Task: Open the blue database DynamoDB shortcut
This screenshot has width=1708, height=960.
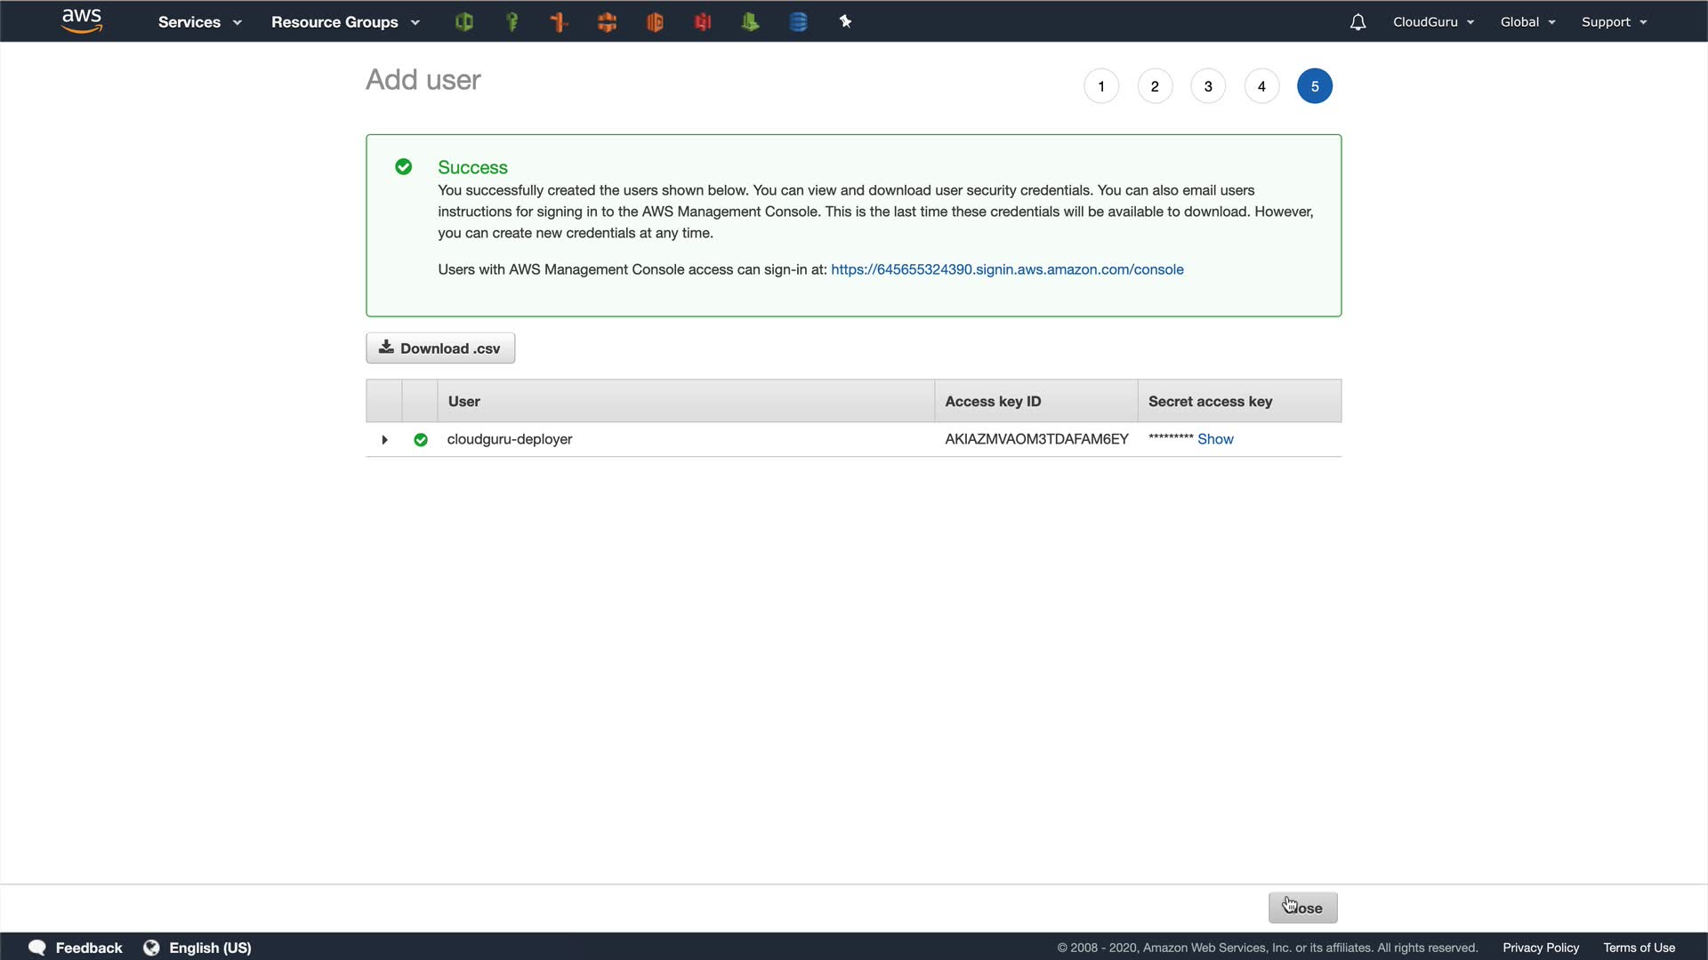Action: (798, 22)
